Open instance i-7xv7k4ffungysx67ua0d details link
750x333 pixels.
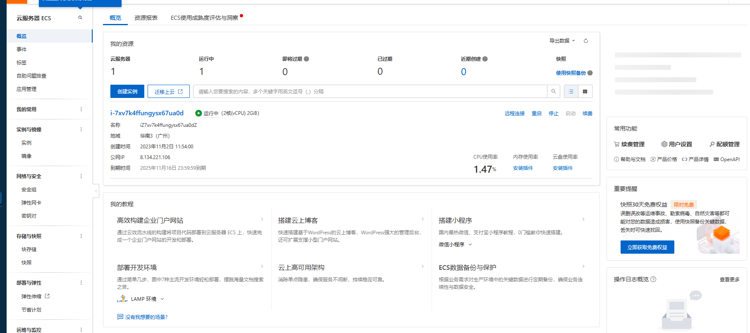click(x=147, y=113)
